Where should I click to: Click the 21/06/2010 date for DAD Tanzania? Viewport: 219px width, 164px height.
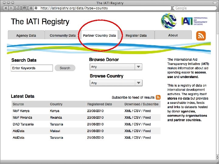click(96, 124)
